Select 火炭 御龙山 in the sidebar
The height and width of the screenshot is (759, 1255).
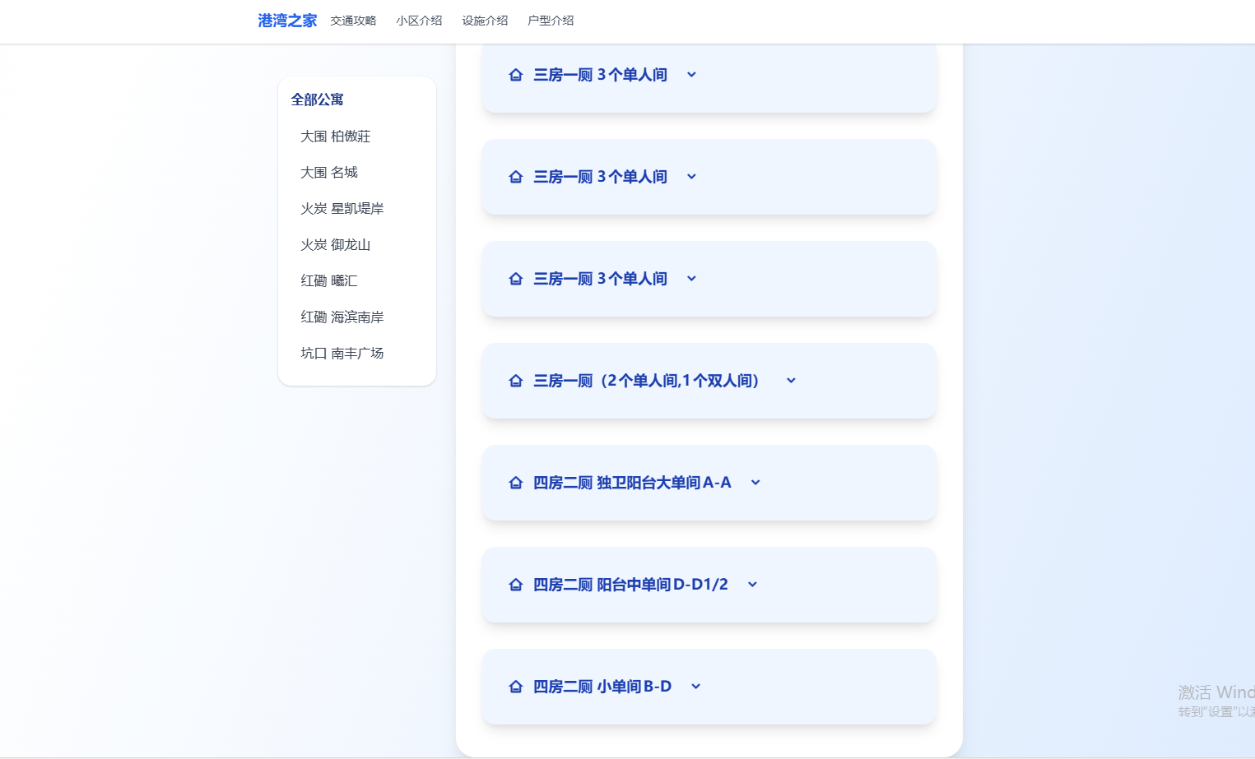(336, 245)
